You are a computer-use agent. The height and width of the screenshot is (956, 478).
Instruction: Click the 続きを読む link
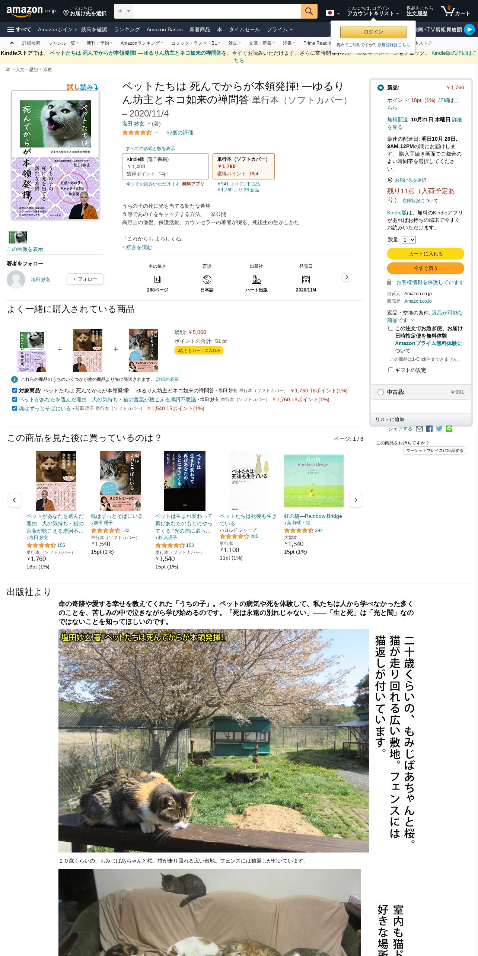(139, 247)
